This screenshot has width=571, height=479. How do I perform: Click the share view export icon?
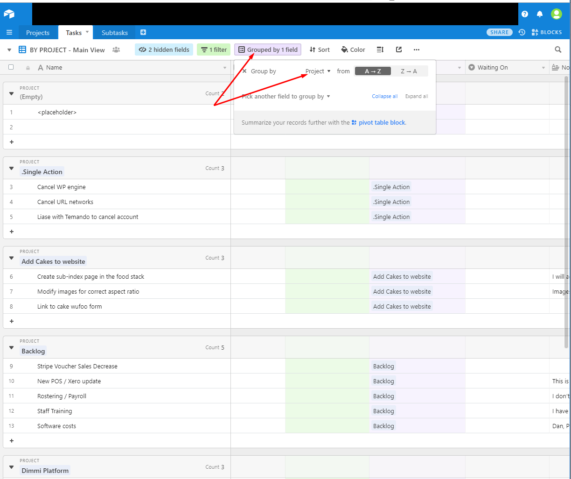pos(399,49)
